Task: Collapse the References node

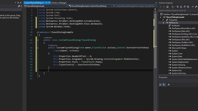Action: [x=163, y=23]
